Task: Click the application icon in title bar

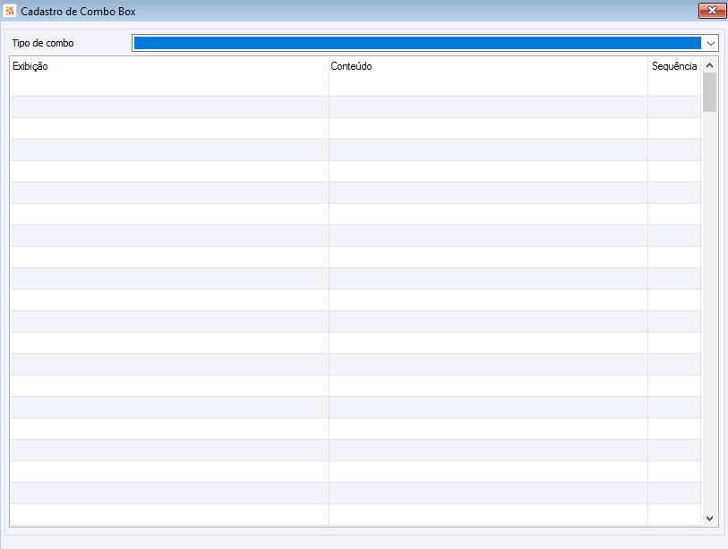Action: [x=10, y=11]
